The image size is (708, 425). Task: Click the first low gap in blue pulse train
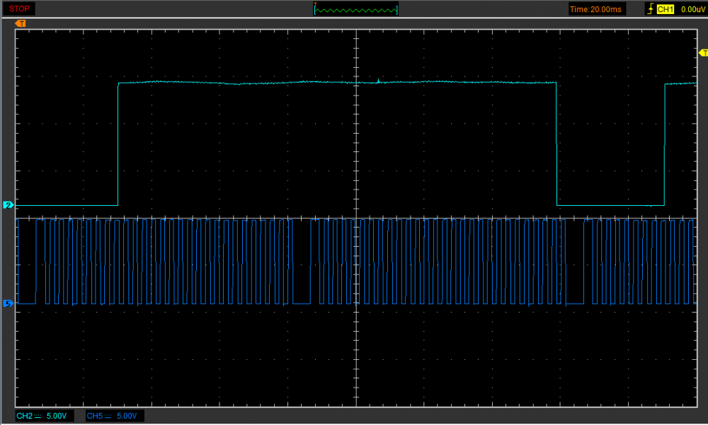[301, 303]
